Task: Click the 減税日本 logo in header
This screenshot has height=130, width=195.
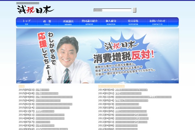Action: click(35, 9)
